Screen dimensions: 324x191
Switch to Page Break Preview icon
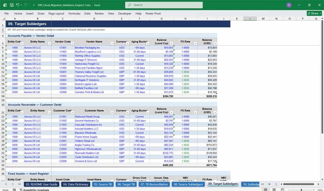(x=282, y=190)
